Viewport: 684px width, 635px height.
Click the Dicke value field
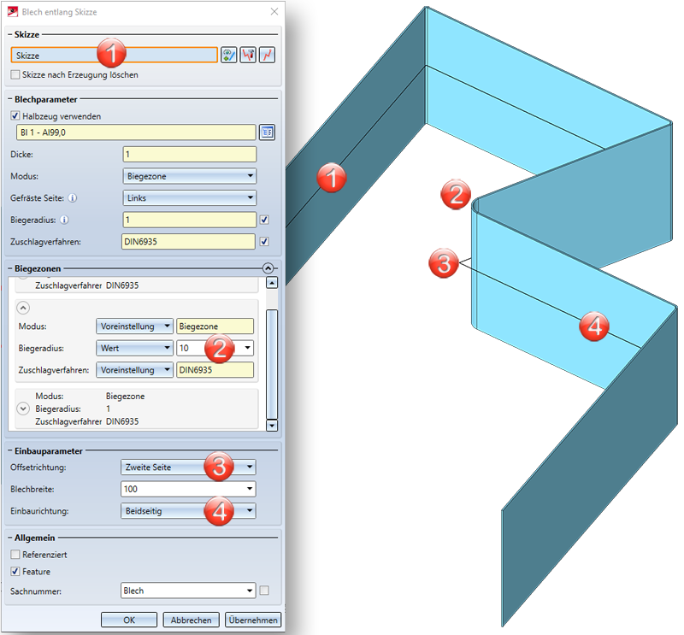(190, 154)
